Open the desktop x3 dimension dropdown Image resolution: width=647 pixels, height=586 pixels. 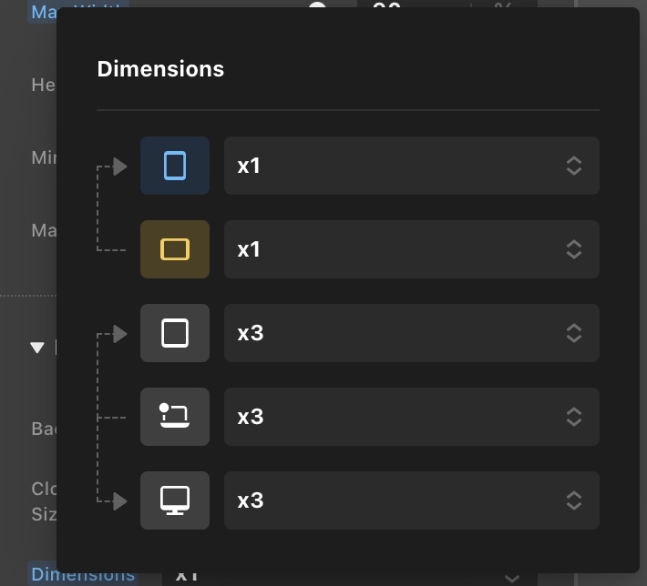click(411, 500)
